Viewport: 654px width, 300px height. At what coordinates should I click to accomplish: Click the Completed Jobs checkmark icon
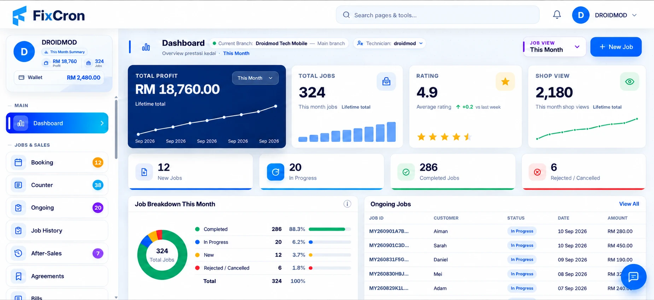click(x=406, y=172)
